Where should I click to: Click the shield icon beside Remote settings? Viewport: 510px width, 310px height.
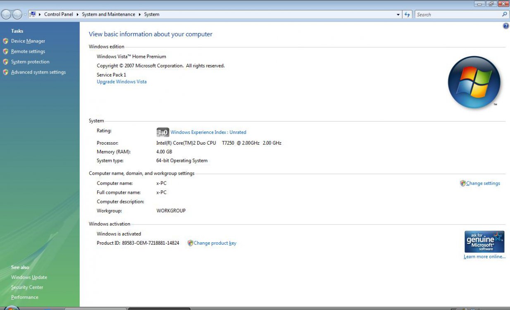[x=5, y=51]
